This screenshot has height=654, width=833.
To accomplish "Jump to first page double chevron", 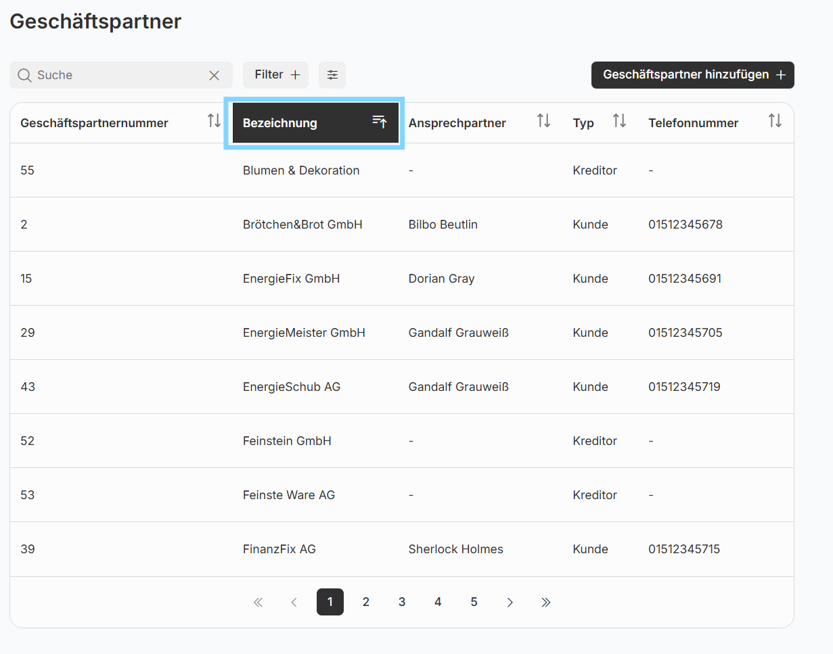I will click(258, 602).
